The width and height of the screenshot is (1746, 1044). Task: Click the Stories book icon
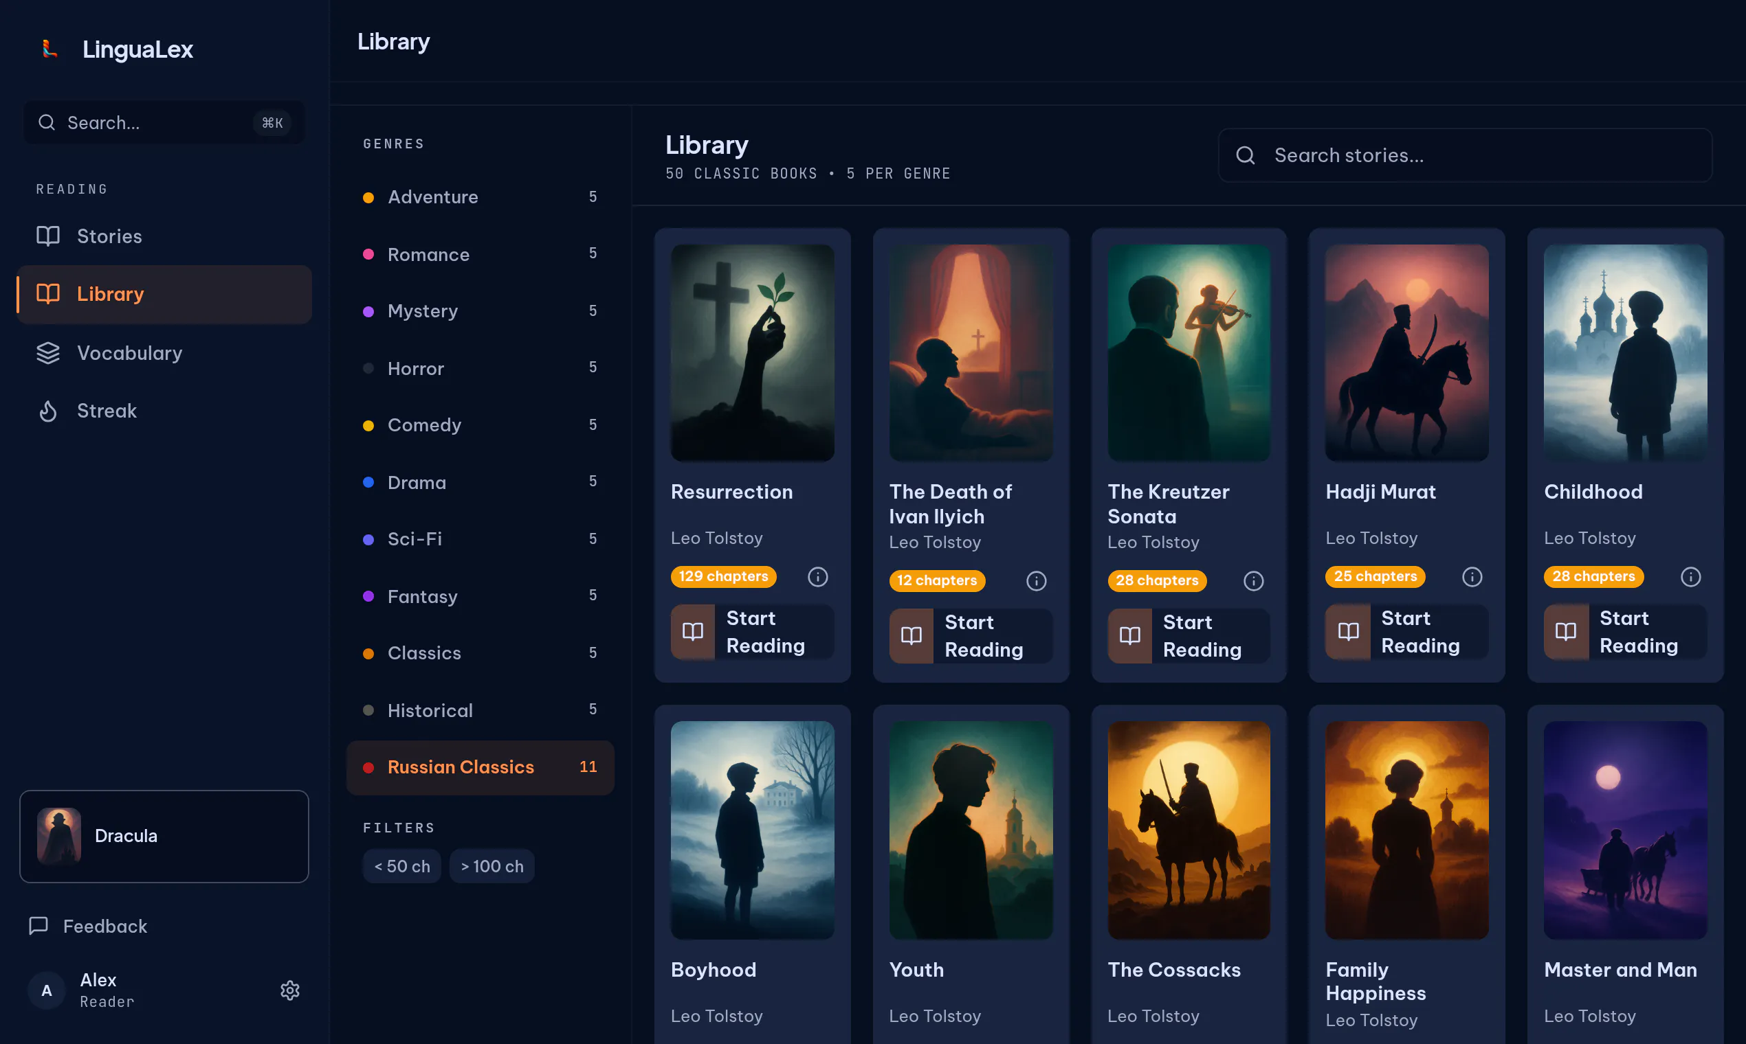pos(48,236)
